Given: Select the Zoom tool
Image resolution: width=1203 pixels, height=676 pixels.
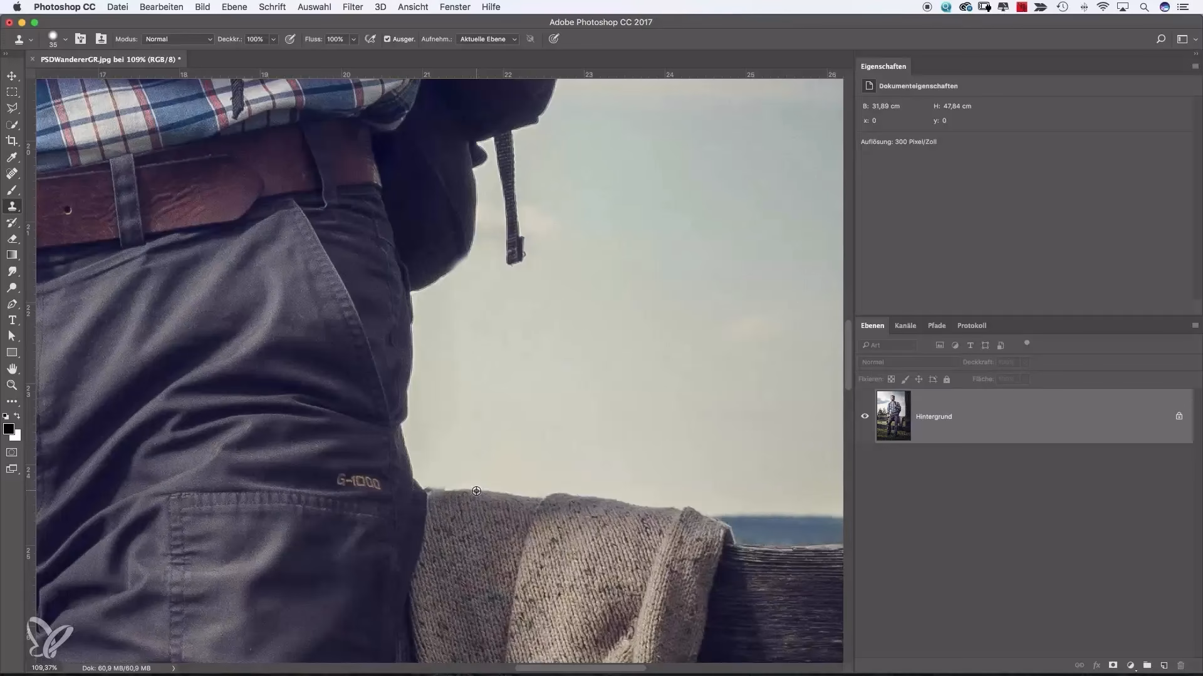Looking at the screenshot, I should pos(12,385).
